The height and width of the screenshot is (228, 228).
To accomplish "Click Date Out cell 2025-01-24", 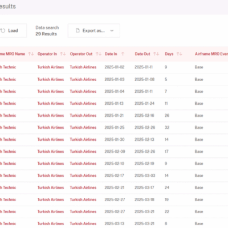I will [145, 103].
